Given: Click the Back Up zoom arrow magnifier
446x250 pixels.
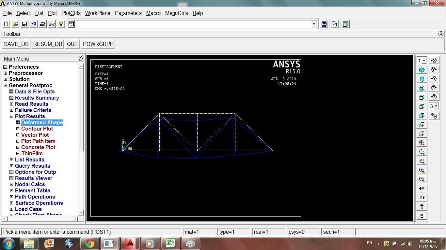Looking at the screenshot, I should click(422, 161).
